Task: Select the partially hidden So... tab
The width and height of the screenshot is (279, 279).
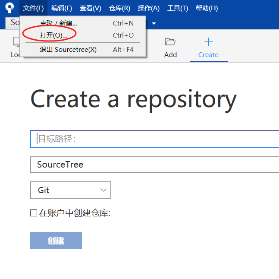Action: pyautogui.click(x=13, y=22)
